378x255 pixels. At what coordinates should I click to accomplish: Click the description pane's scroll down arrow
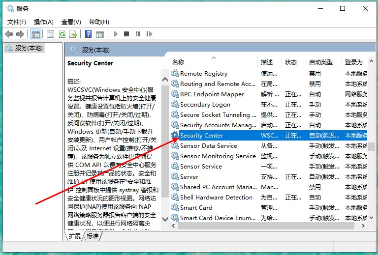[165, 219]
